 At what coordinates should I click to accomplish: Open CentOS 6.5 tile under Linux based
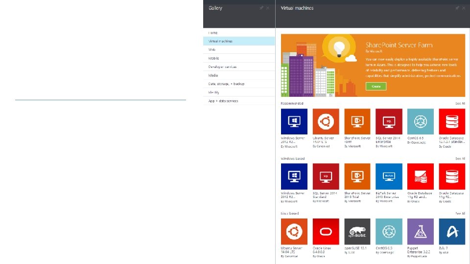click(389, 231)
